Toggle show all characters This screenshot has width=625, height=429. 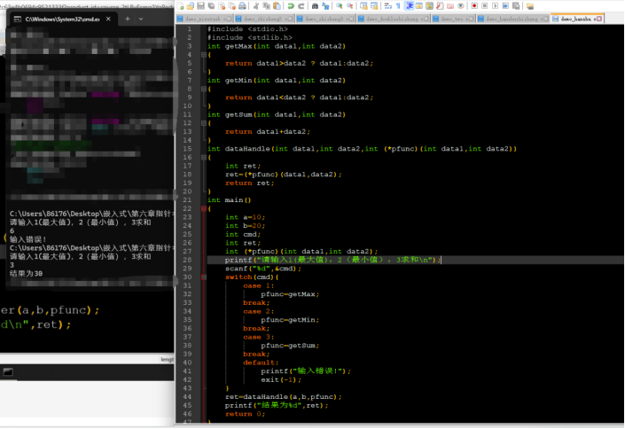point(398,6)
